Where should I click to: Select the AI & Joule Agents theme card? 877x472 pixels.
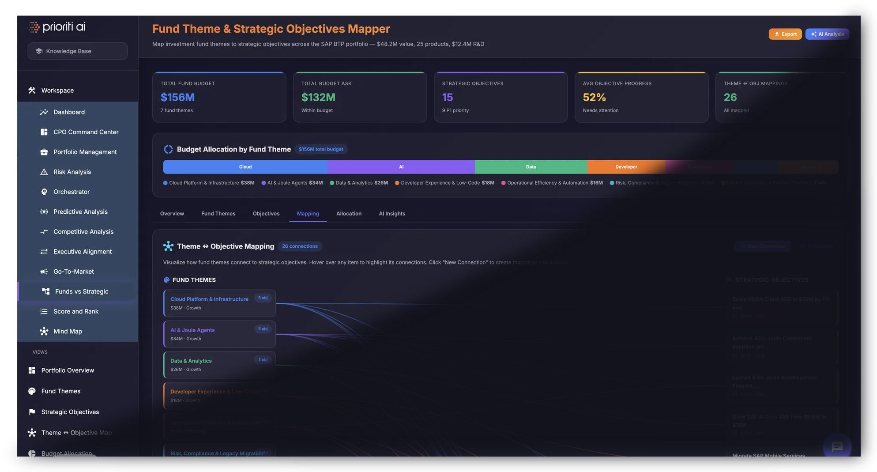click(219, 334)
